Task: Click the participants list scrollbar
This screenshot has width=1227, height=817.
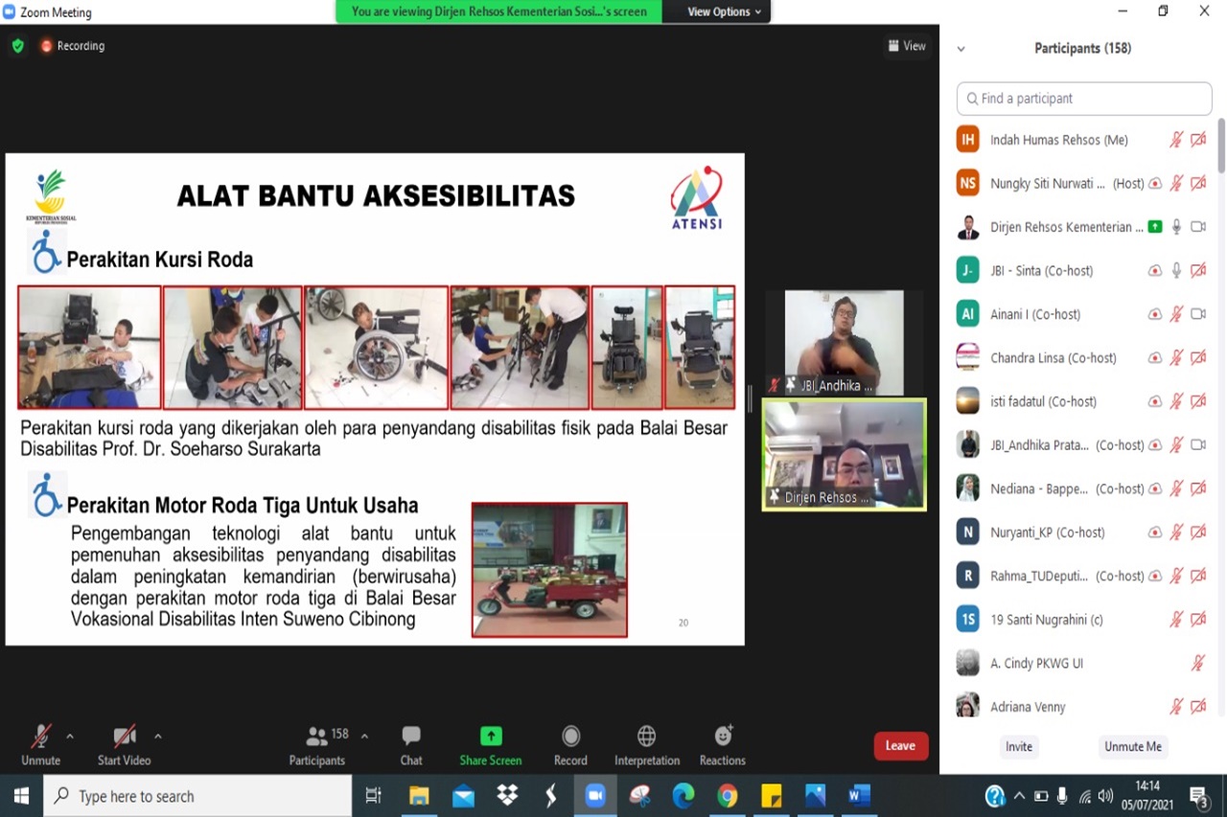Action: [1221, 146]
